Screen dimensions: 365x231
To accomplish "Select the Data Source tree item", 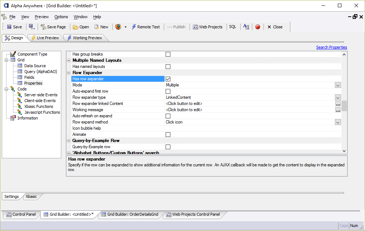I will pos(35,66).
